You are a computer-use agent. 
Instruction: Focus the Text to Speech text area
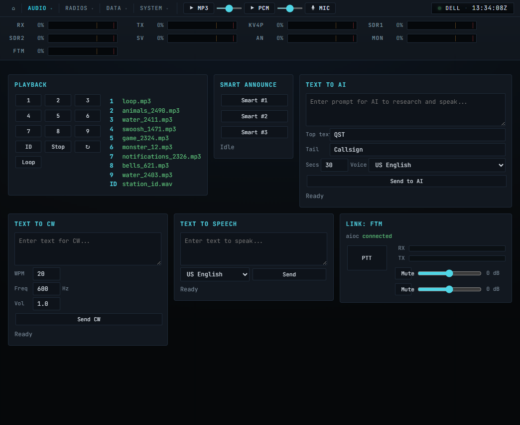coord(254,249)
